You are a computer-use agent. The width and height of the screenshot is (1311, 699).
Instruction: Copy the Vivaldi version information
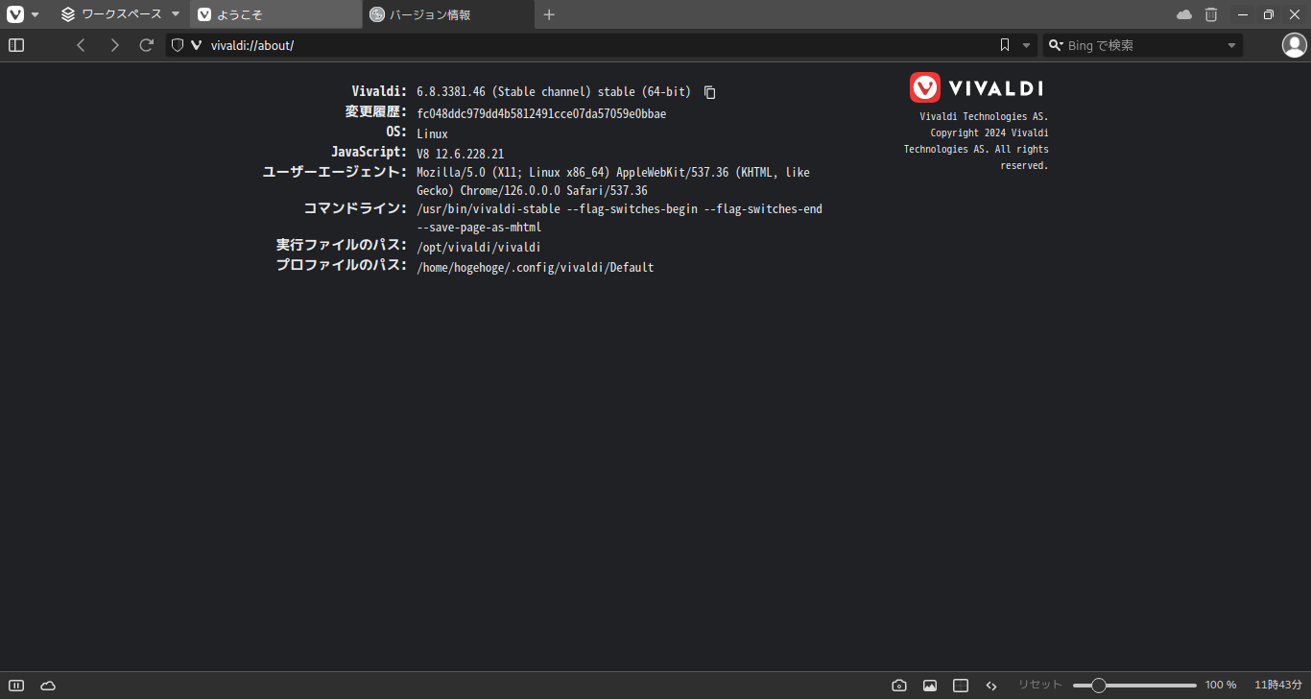710,92
